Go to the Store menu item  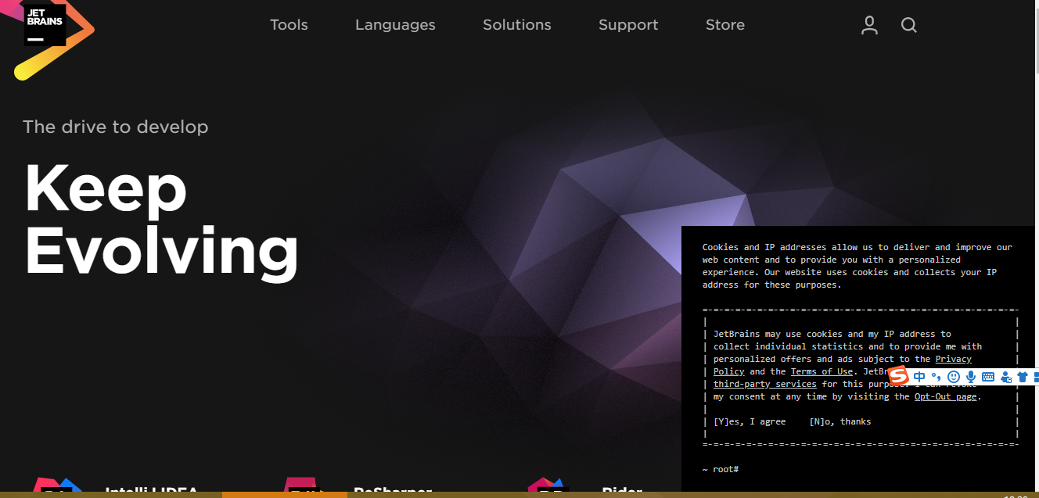[x=725, y=25]
